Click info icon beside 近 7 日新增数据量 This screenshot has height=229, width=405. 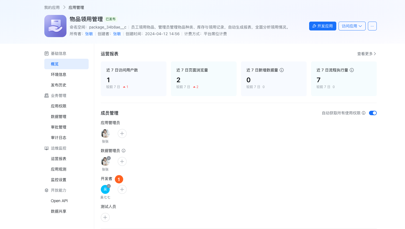coord(282,70)
